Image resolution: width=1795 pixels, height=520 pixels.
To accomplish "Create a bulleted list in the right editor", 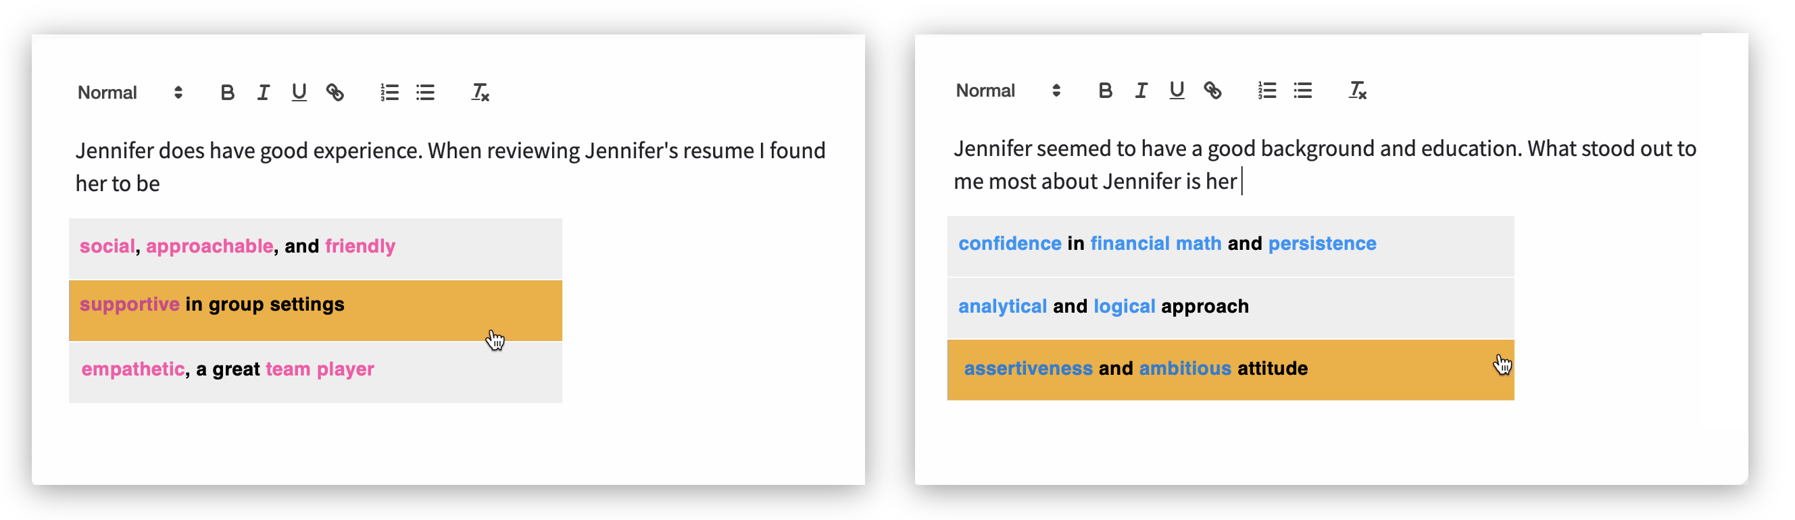I will (x=1304, y=90).
